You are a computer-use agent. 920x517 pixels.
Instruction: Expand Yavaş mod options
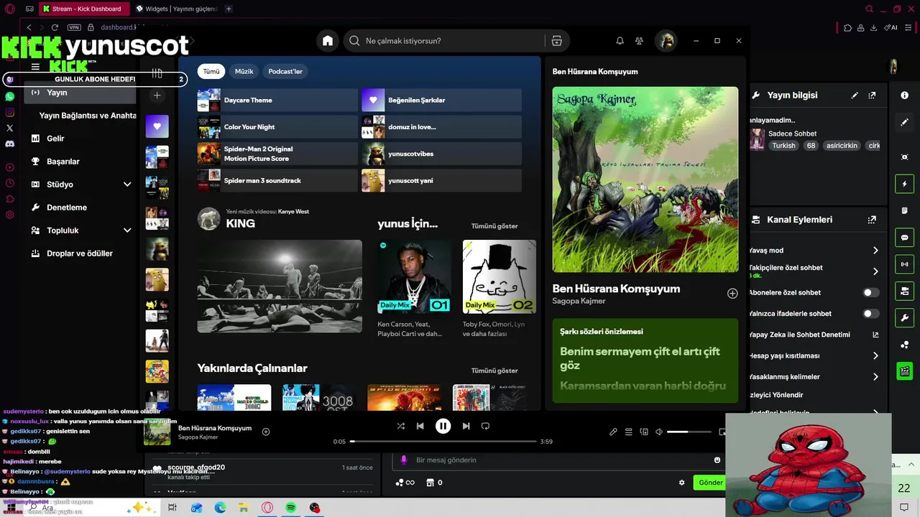(x=875, y=251)
